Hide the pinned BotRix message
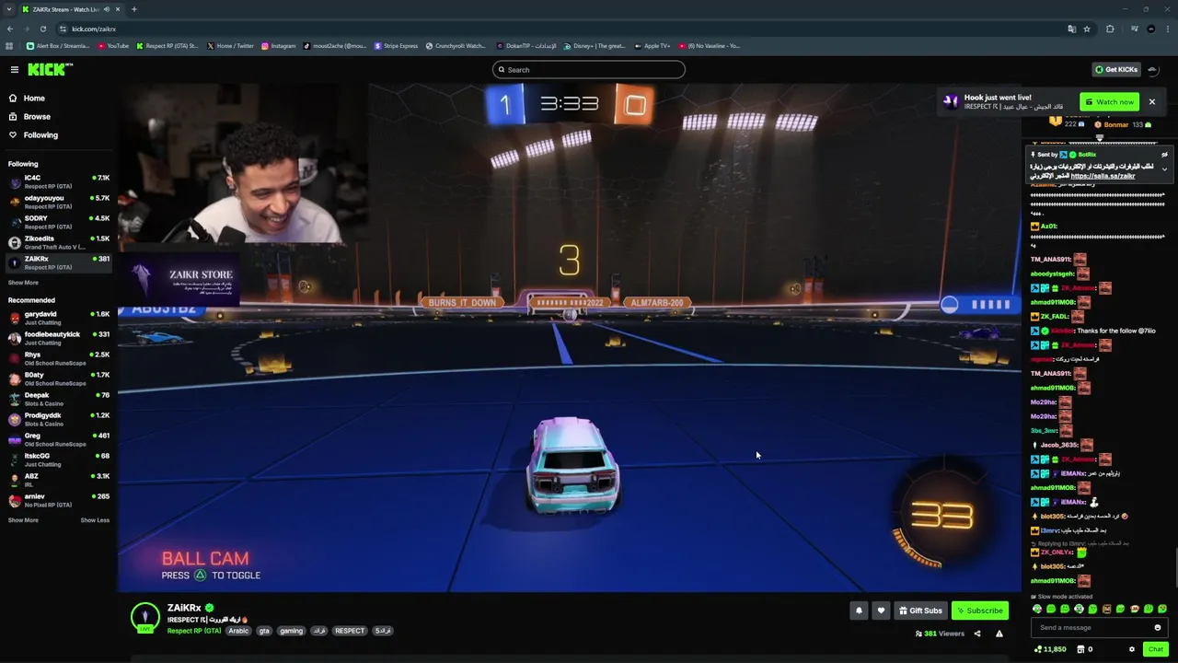 pos(1164,155)
